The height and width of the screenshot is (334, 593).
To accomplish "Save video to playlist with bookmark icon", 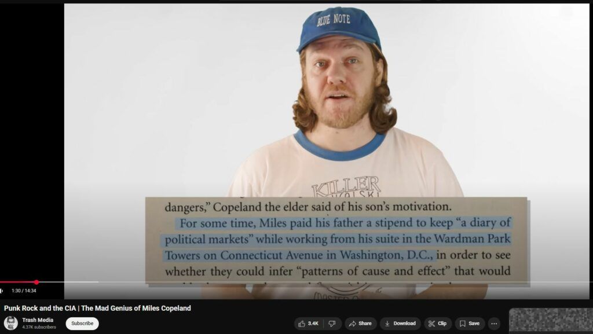I will click(470, 324).
